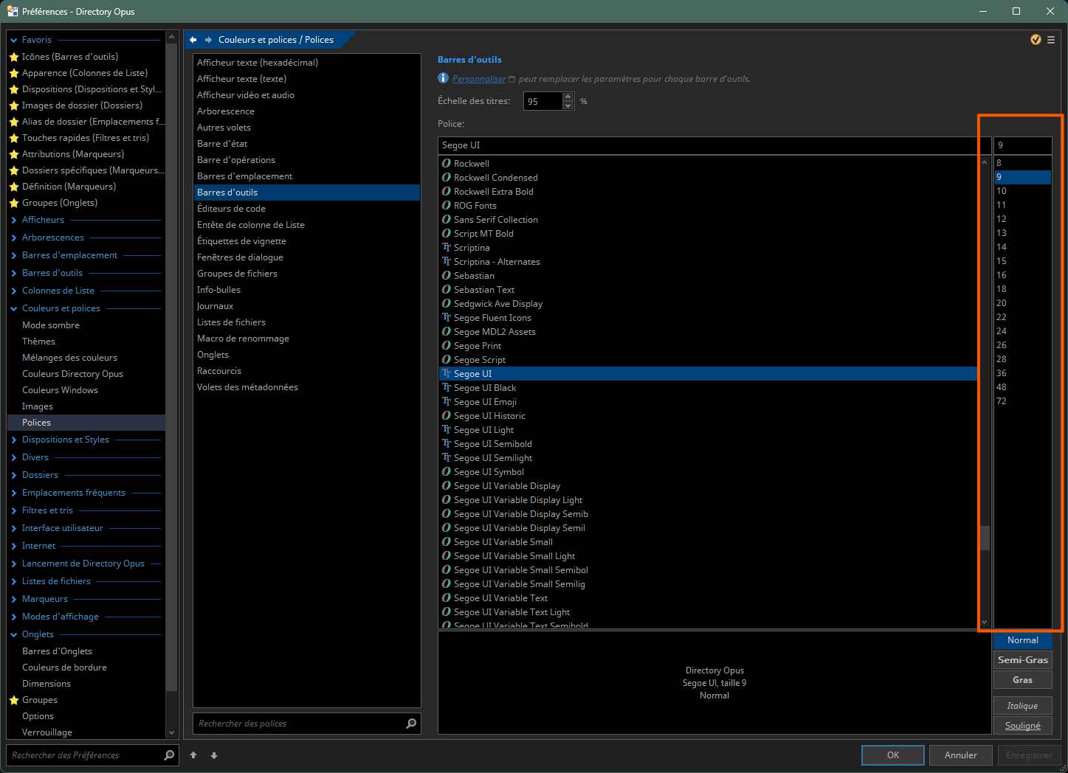Expand the Interface utilisateur category
This screenshot has width=1068, height=773.
pos(14,528)
